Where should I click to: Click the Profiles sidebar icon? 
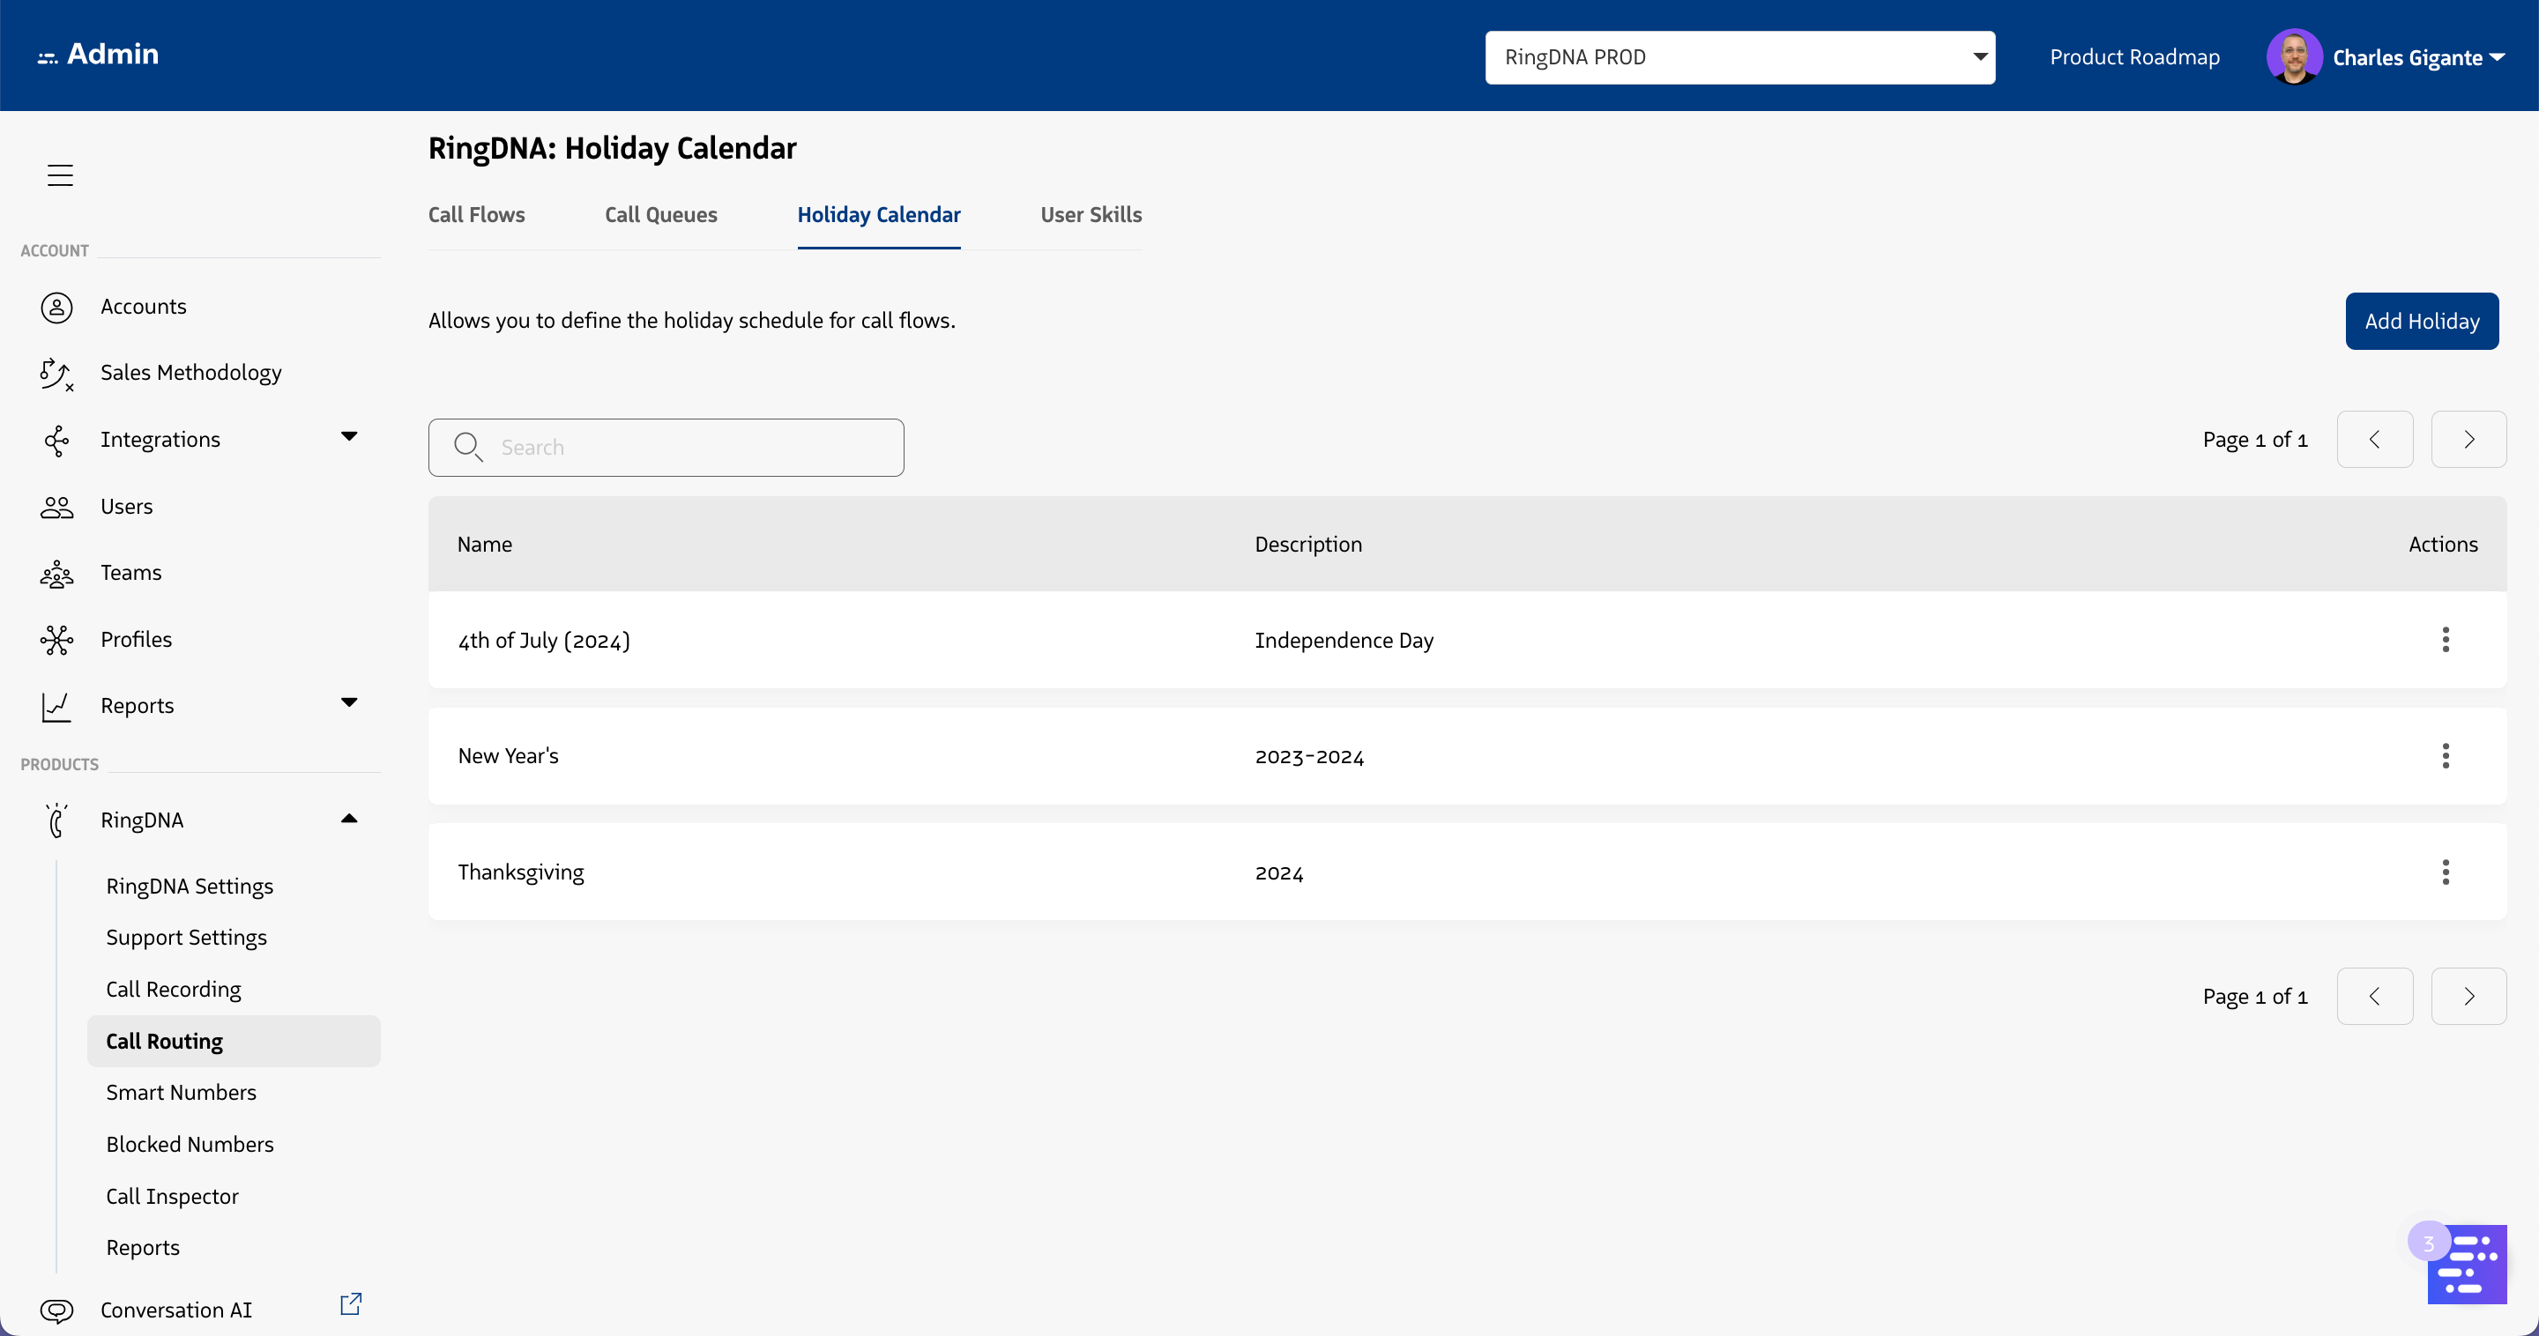(56, 641)
